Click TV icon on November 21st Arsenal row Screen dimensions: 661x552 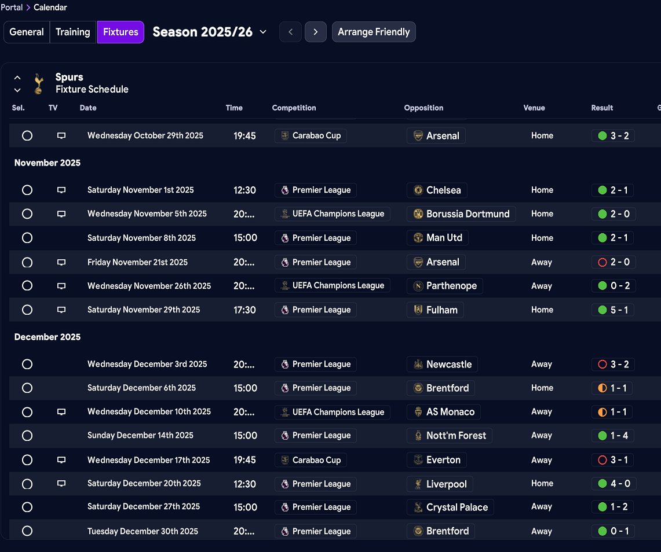click(61, 262)
